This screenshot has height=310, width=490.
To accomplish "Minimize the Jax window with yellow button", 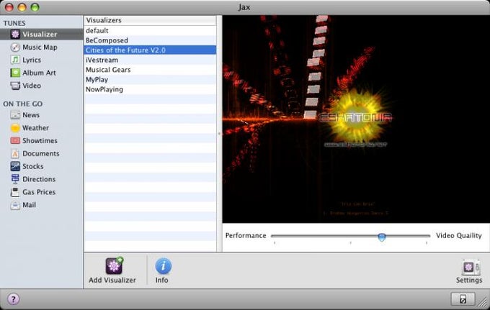I will (22, 7).
